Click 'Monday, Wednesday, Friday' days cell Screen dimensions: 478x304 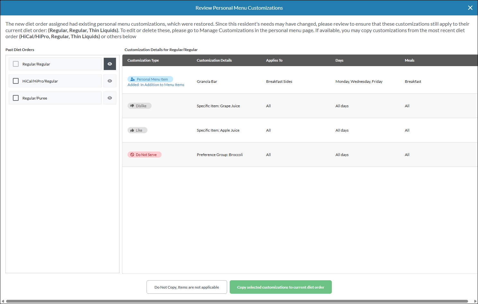click(x=359, y=82)
